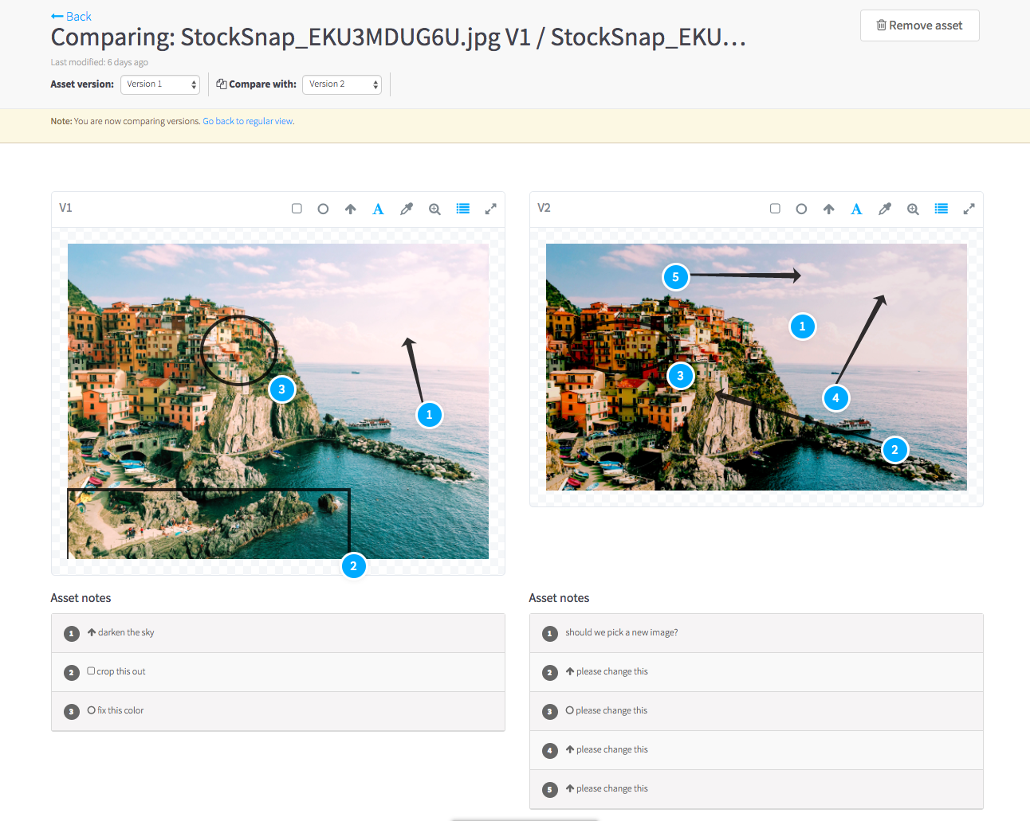Click annotation marker 2 on V1 image
Screen dimensions: 1030x821
click(x=353, y=566)
